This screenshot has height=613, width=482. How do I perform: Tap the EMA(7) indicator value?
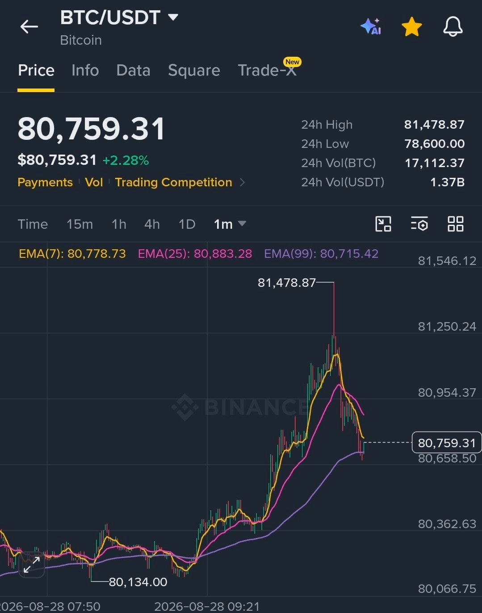click(x=72, y=254)
